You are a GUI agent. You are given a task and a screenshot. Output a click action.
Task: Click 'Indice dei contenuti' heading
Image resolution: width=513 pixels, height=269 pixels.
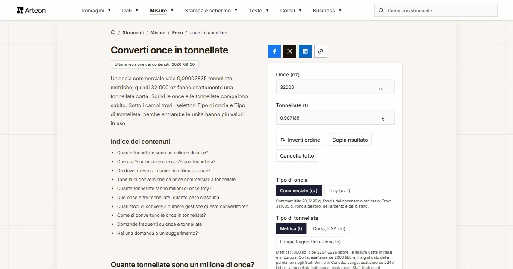[140, 142]
